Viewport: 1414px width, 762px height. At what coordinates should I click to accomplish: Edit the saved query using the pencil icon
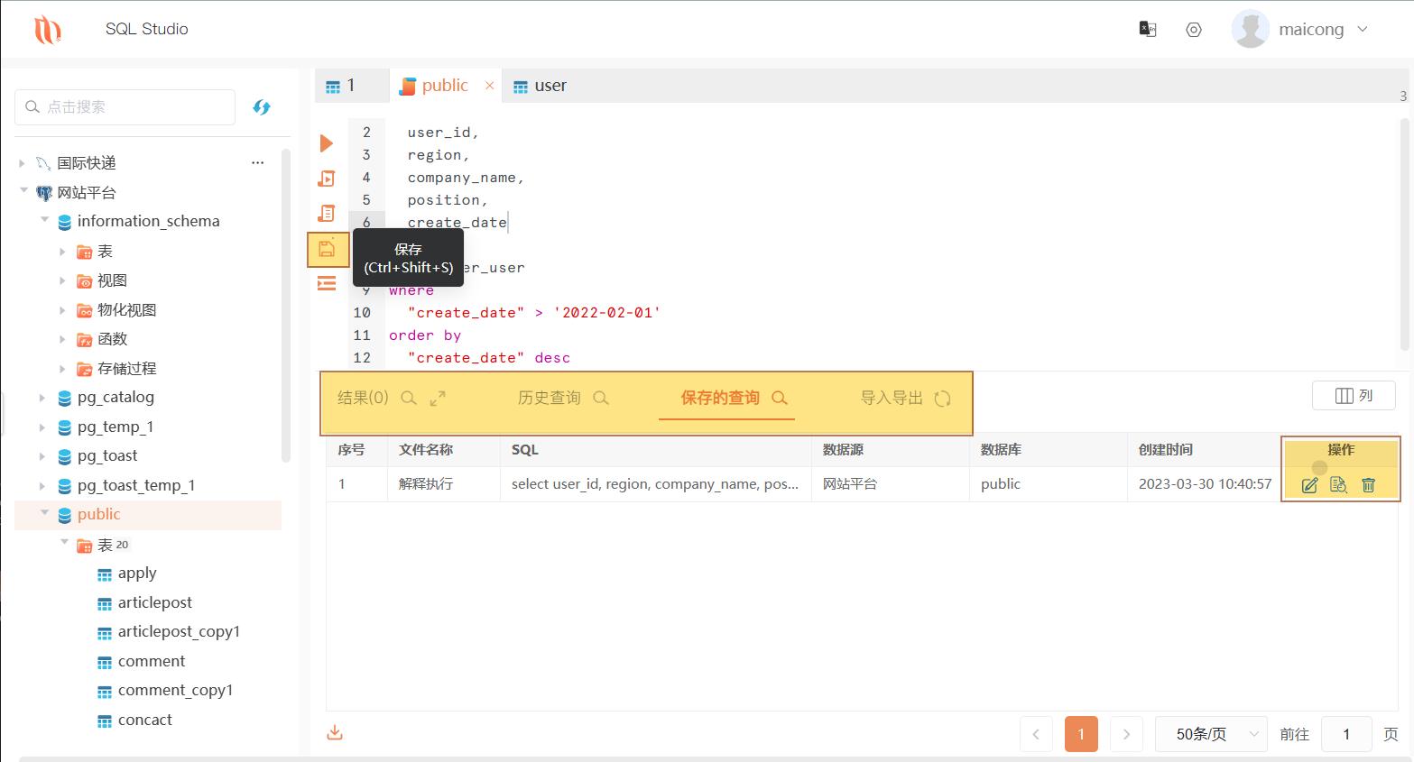[x=1310, y=484]
